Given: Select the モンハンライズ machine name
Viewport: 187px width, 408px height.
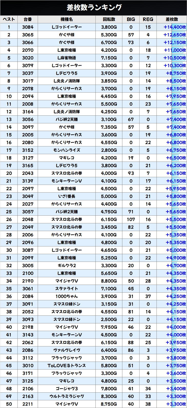Looking at the screenshot, I should 67,150.
